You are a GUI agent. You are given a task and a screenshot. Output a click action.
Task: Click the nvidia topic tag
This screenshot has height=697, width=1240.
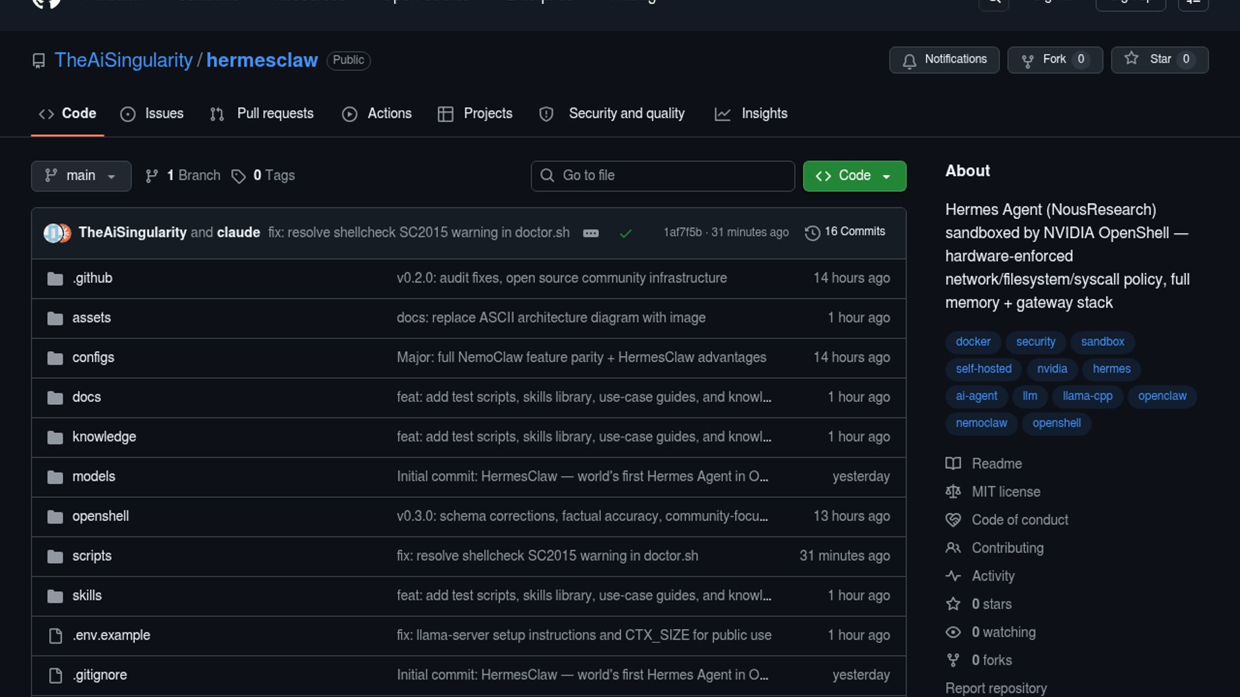coord(1051,369)
